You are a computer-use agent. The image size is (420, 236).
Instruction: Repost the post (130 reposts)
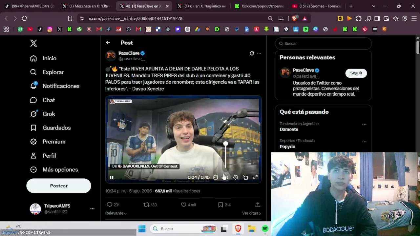pos(150,205)
